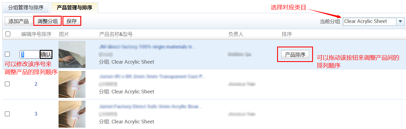This screenshot has height=129, width=406.
Task: Select the 产品管理与排序 tab
Action: (x=75, y=8)
